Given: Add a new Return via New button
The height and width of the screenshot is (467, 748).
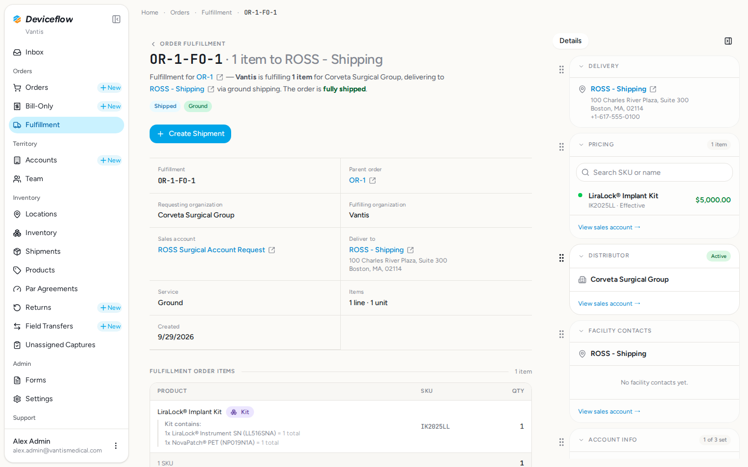Looking at the screenshot, I should pyautogui.click(x=110, y=308).
